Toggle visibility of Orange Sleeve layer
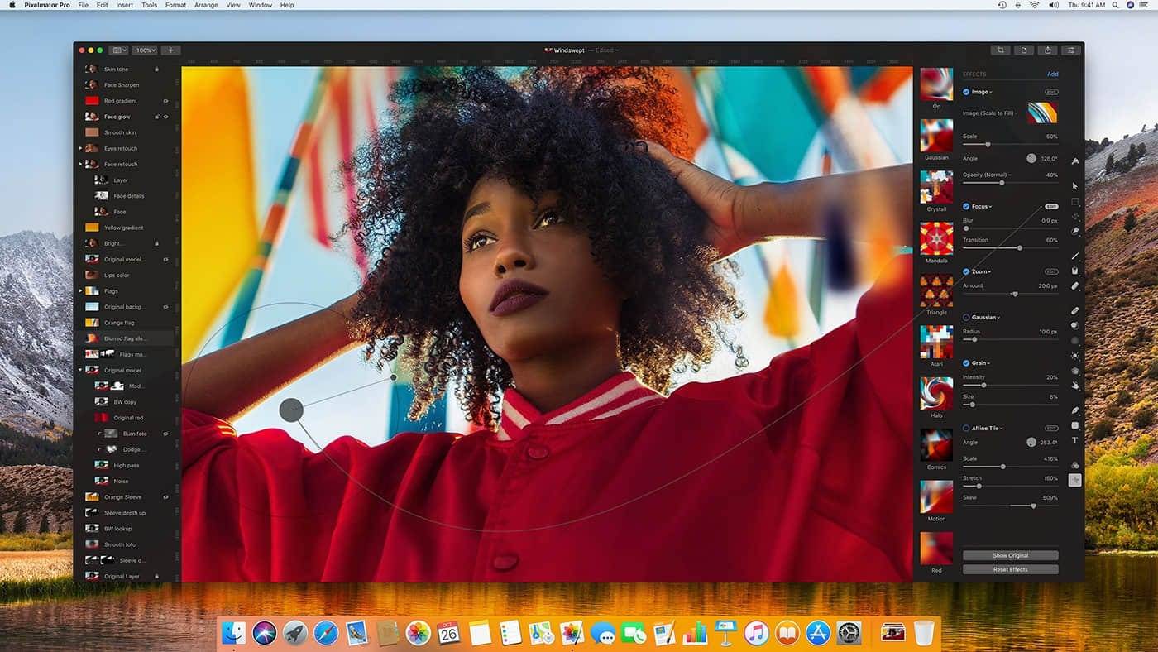 (165, 497)
